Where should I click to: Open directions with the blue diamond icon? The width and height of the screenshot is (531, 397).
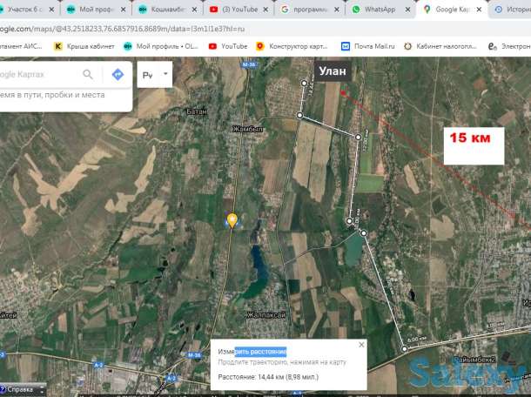pyautogui.click(x=118, y=75)
